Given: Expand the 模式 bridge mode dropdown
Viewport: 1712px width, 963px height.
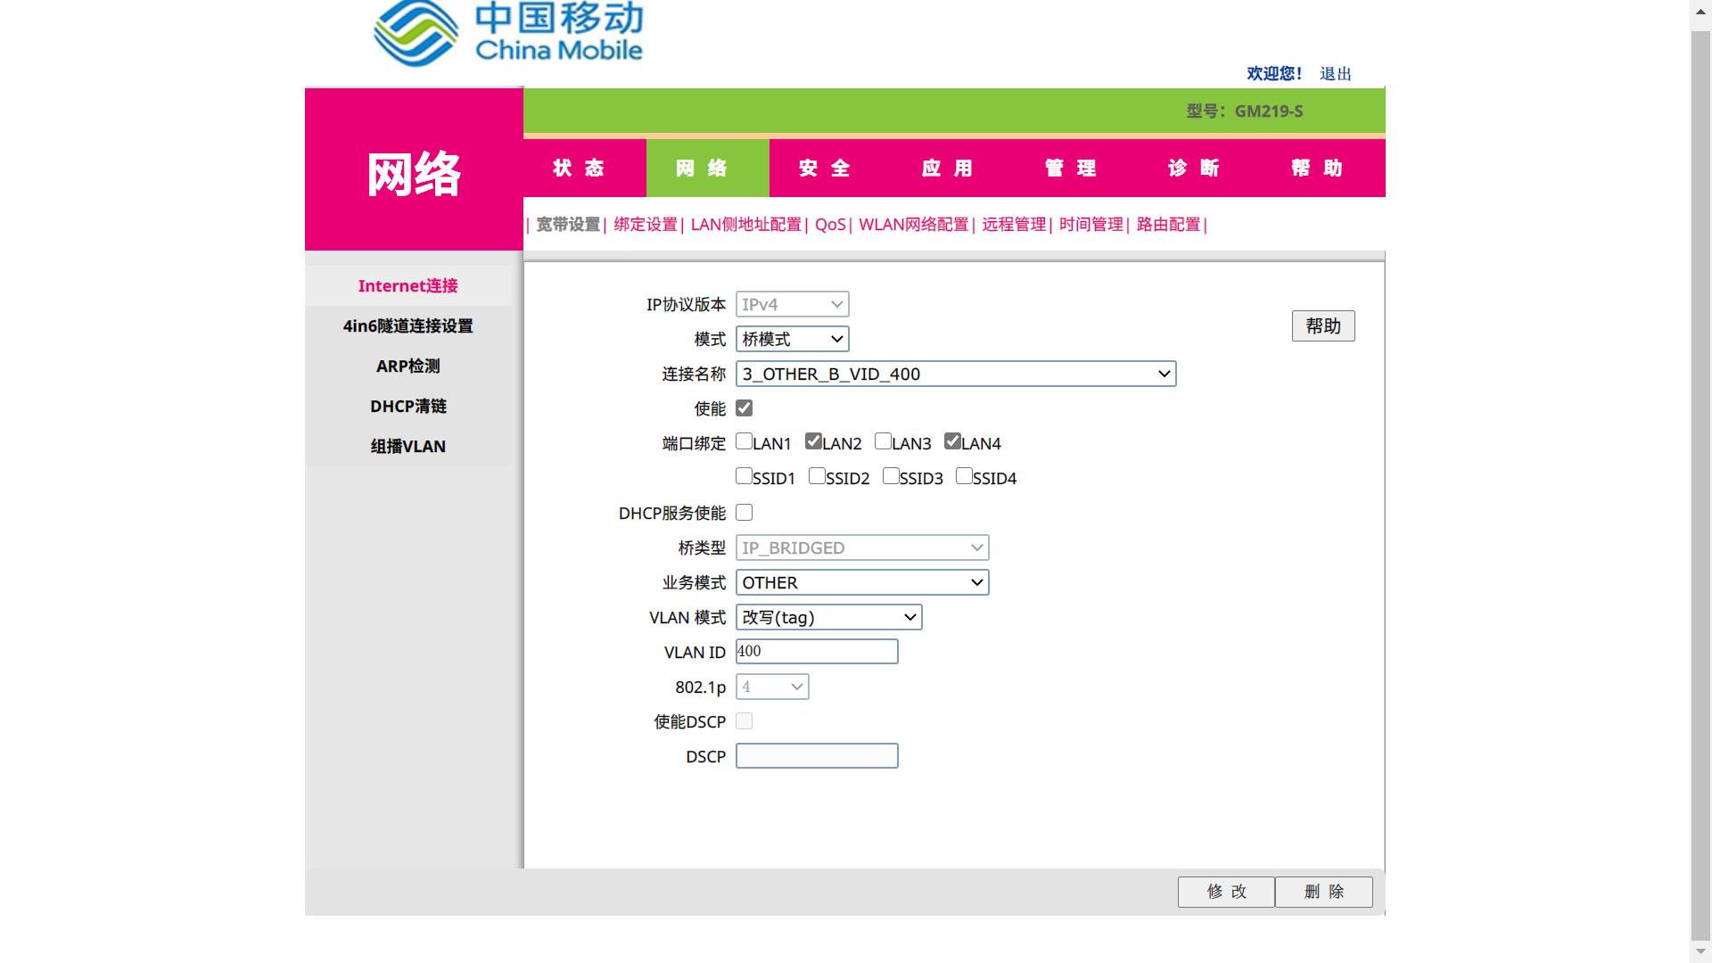Looking at the screenshot, I should pyautogui.click(x=792, y=339).
